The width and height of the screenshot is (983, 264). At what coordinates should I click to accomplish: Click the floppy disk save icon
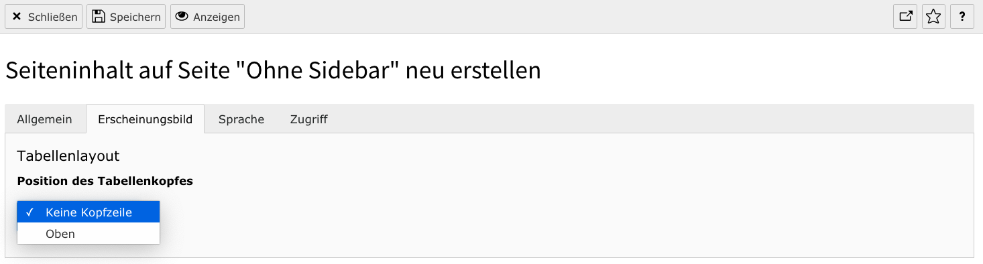(x=99, y=17)
